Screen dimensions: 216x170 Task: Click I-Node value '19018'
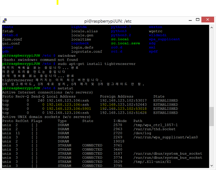tap(119, 141)
